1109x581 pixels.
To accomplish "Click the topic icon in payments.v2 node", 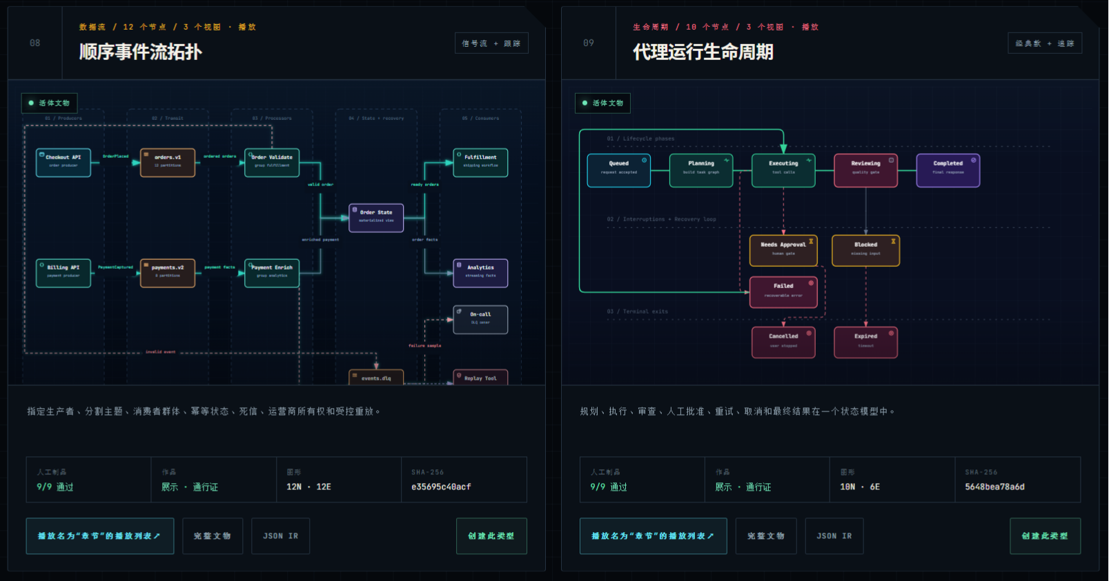I will pyautogui.click(x=146, y=265).
